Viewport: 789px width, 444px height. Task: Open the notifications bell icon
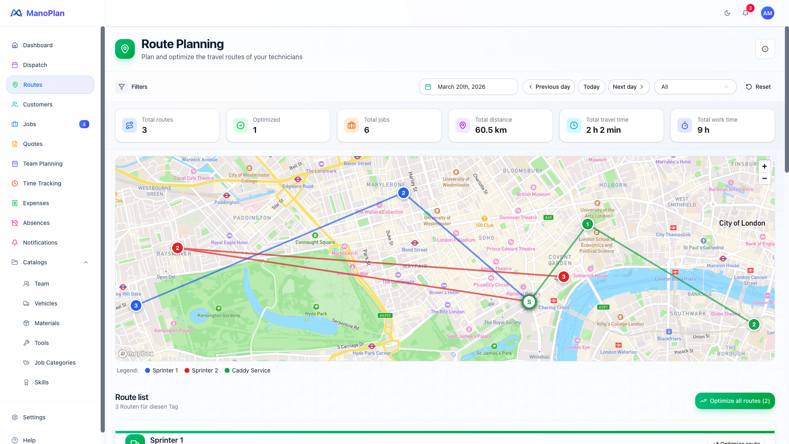[745, 13]
